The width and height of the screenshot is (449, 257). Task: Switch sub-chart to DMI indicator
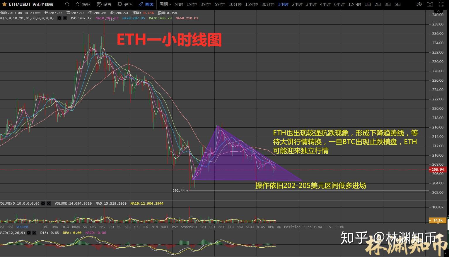click(x=46, y=227)
